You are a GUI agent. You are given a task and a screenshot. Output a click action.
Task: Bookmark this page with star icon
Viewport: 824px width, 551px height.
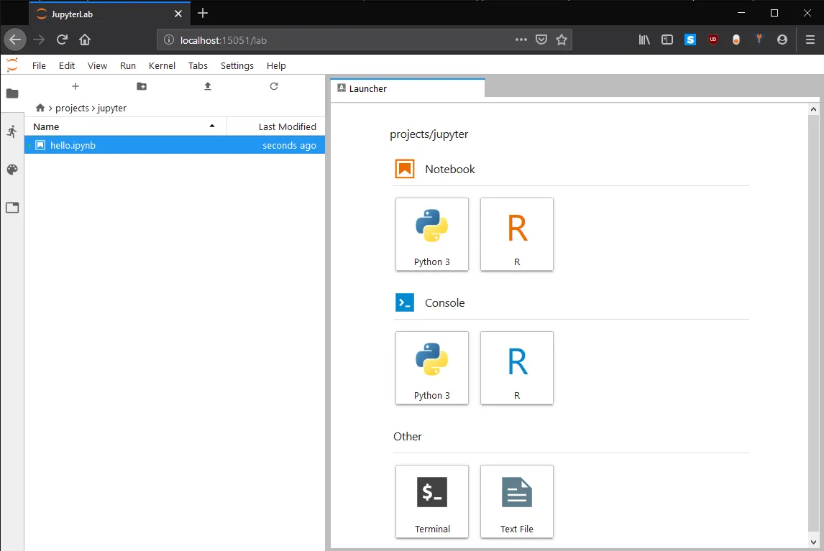[x=562, y=40]
